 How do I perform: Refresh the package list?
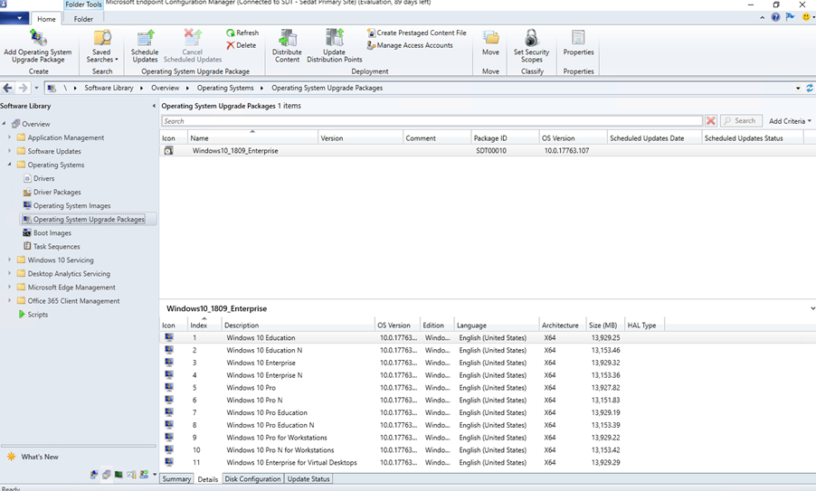[x=242, y=33]
